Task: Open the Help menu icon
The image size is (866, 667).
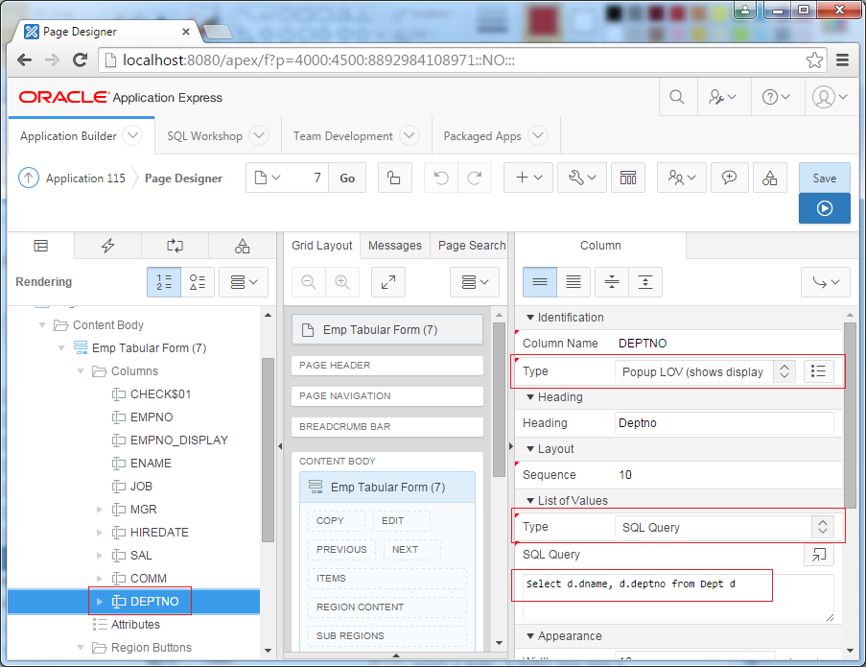Action: 776,97
